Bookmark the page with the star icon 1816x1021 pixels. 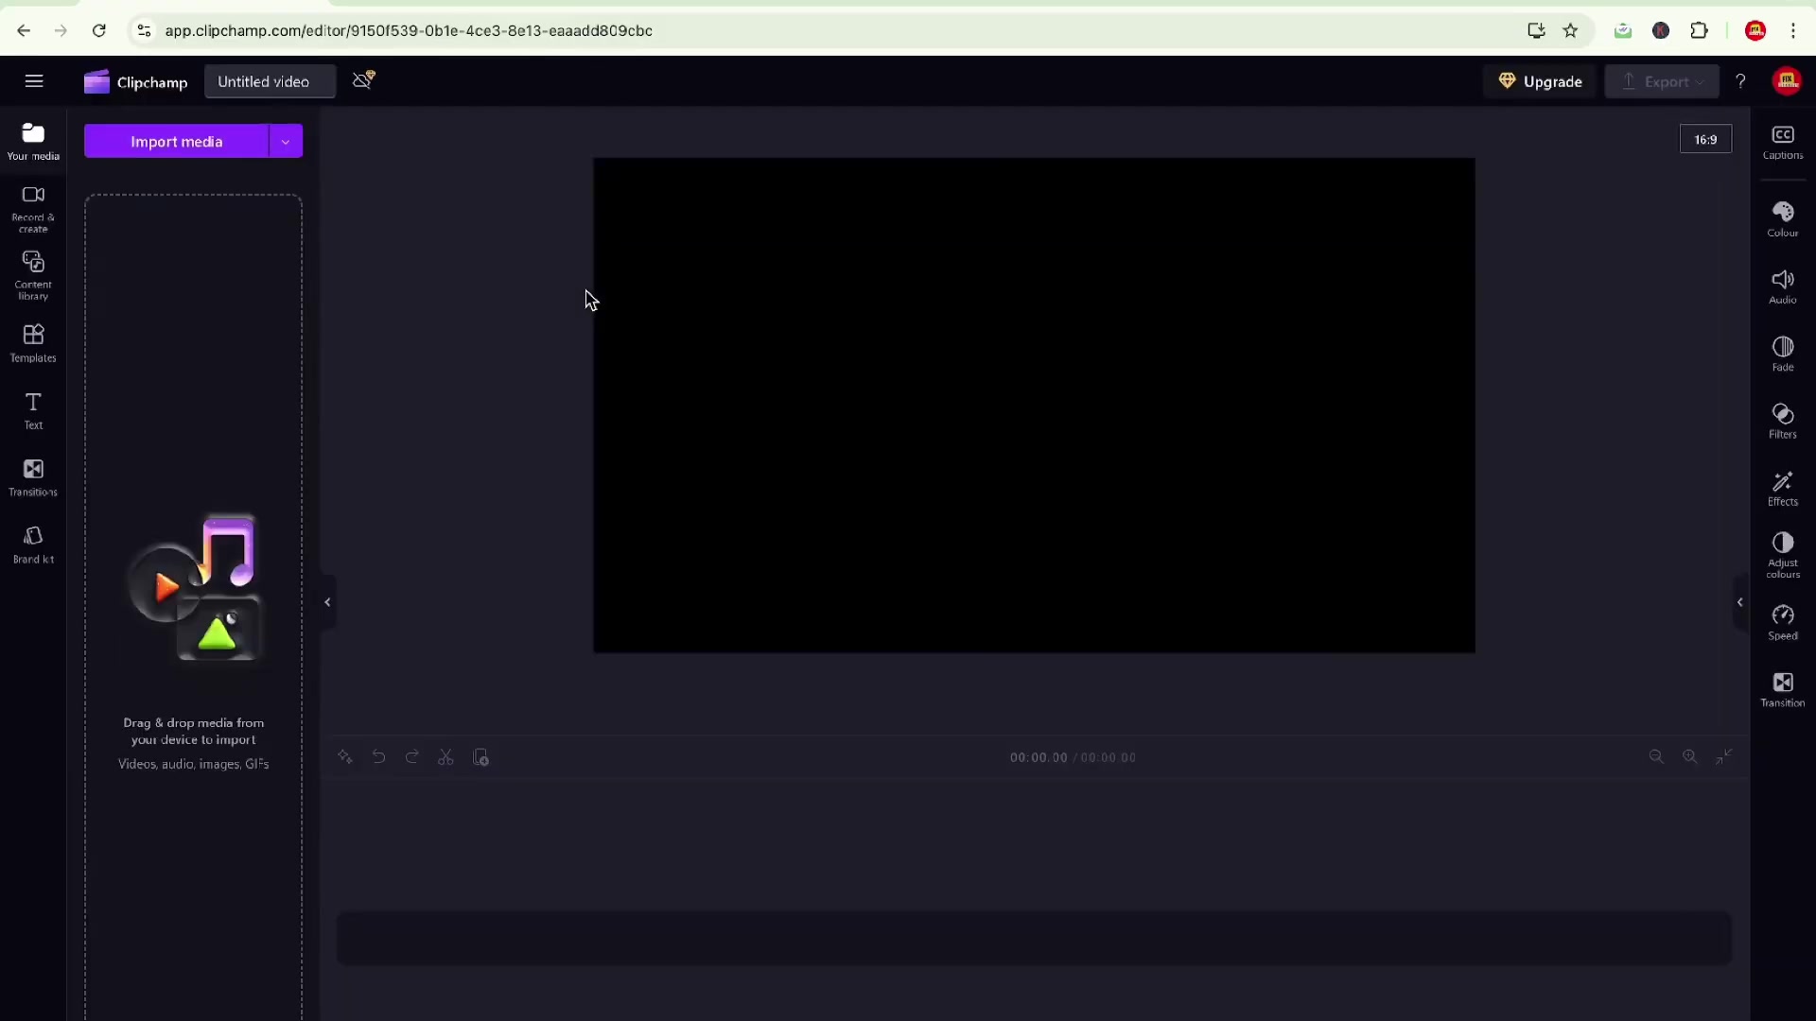pos(1571,30)
